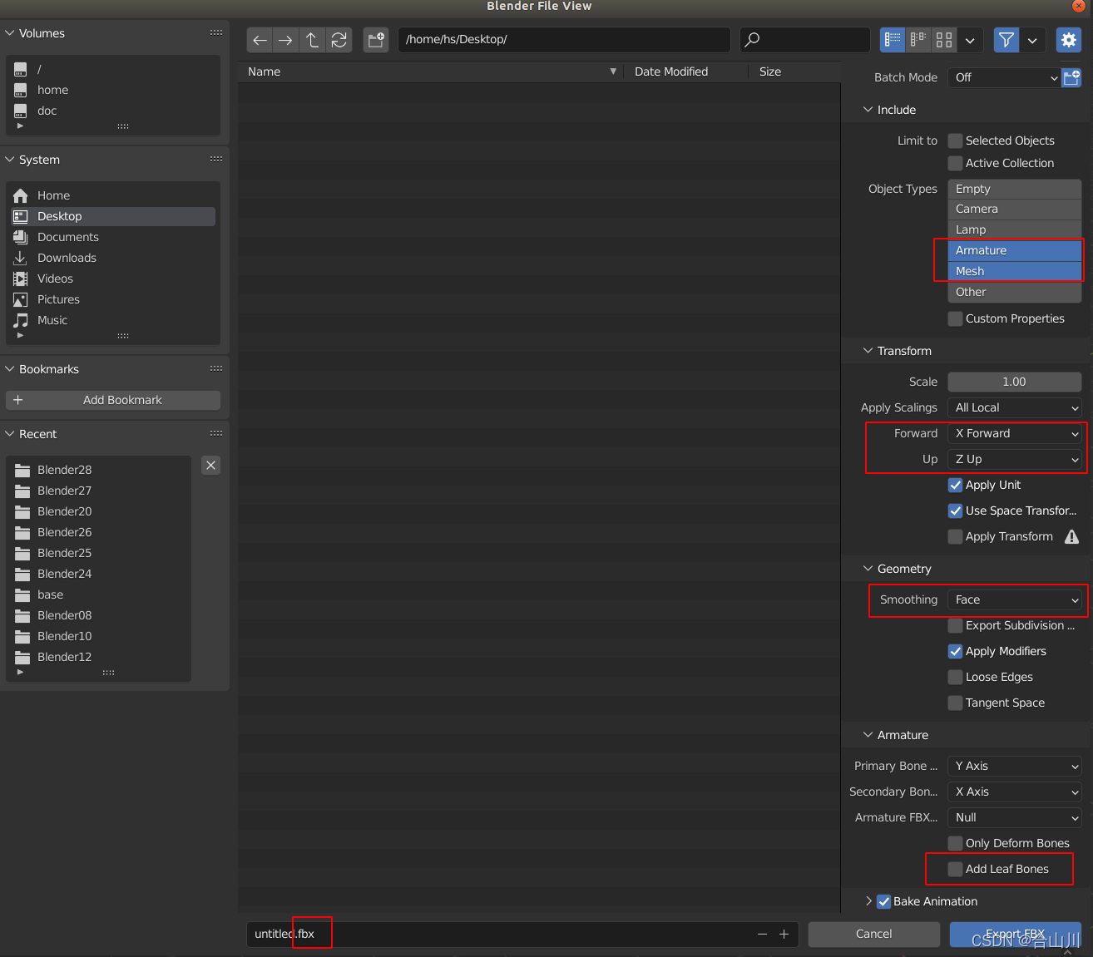Screen dimensions: 1093x957
Task: Open recent folder Blender28
Action: click(100, 470)
